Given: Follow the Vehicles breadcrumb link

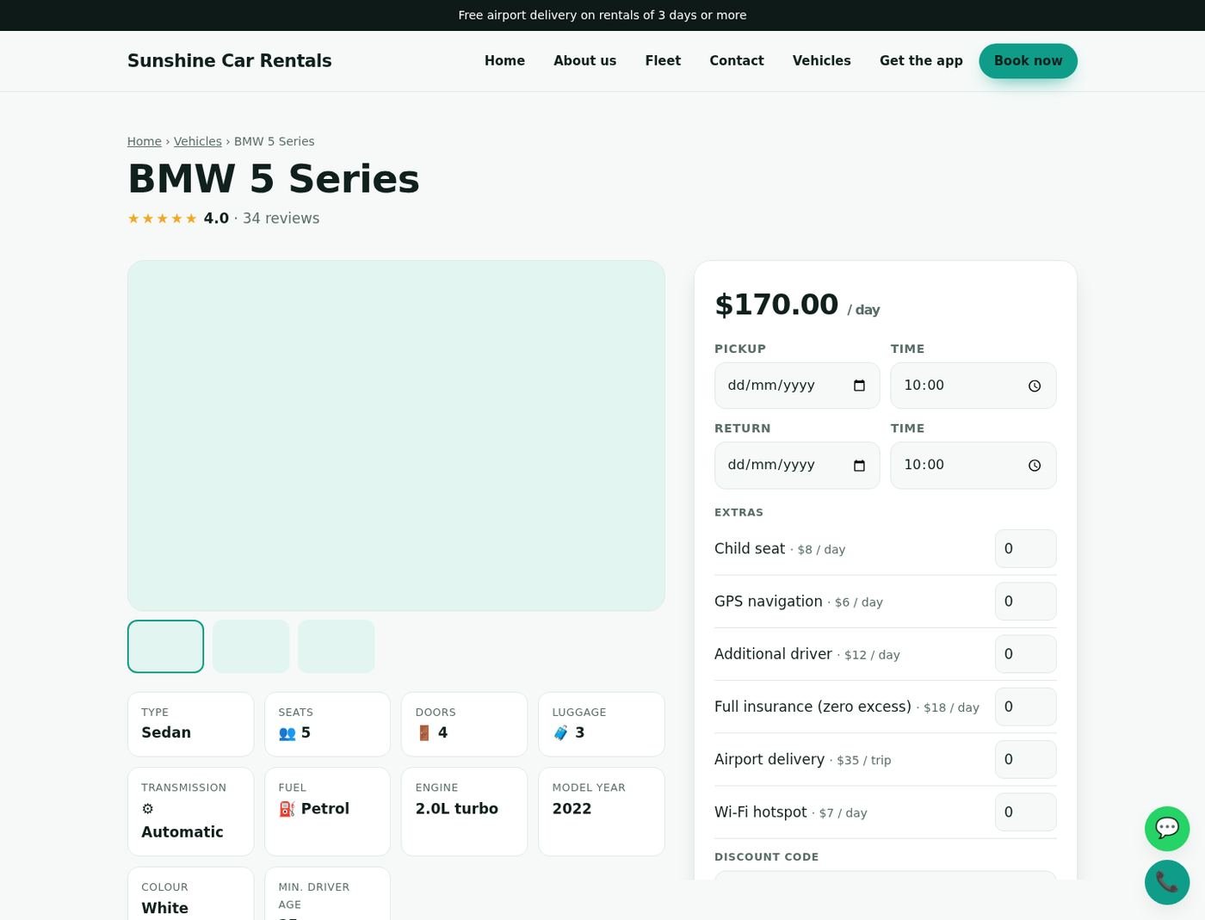Looking at the screenshot, I should [x=198, y=141].
